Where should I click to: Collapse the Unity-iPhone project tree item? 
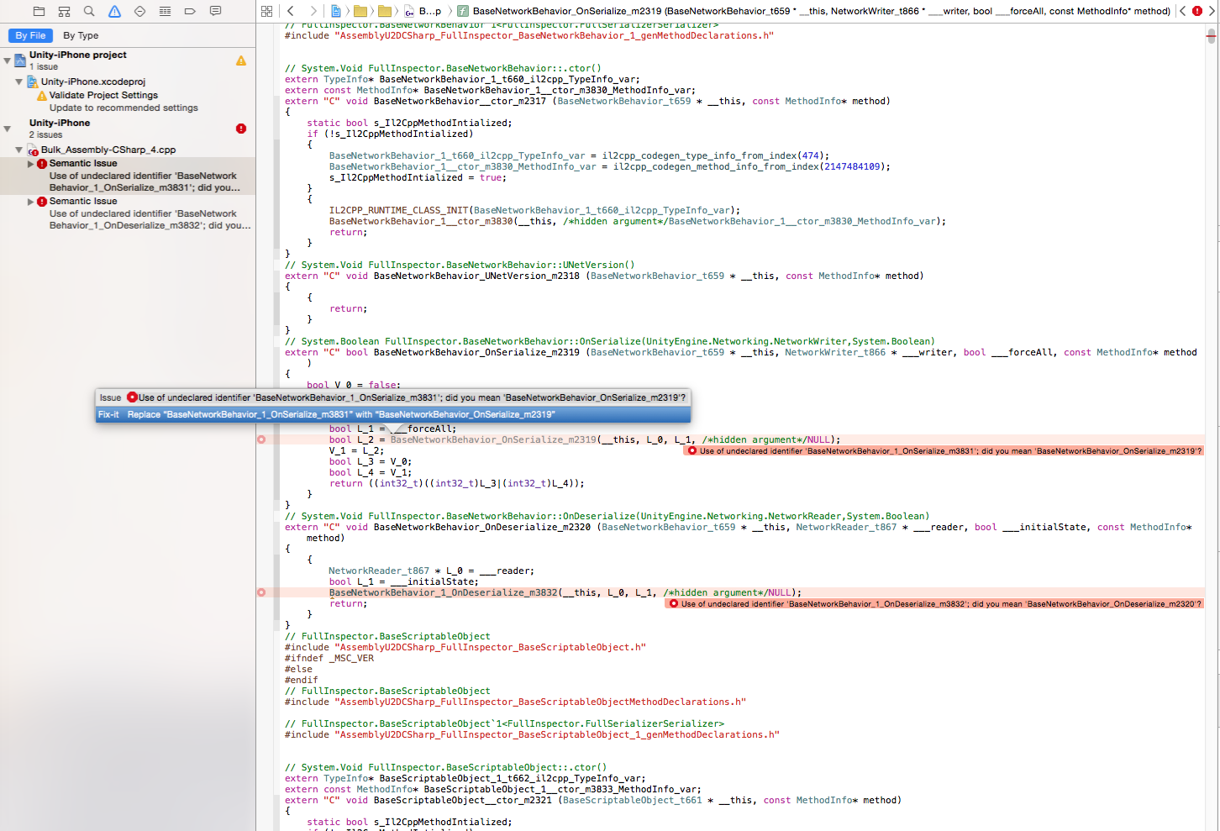point(7,60)
